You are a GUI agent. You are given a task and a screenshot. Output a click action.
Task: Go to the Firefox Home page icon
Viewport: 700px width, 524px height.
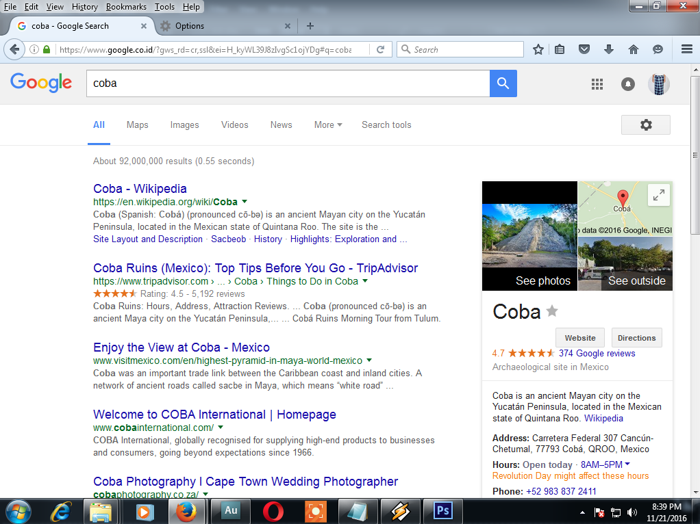pos(633,49)
